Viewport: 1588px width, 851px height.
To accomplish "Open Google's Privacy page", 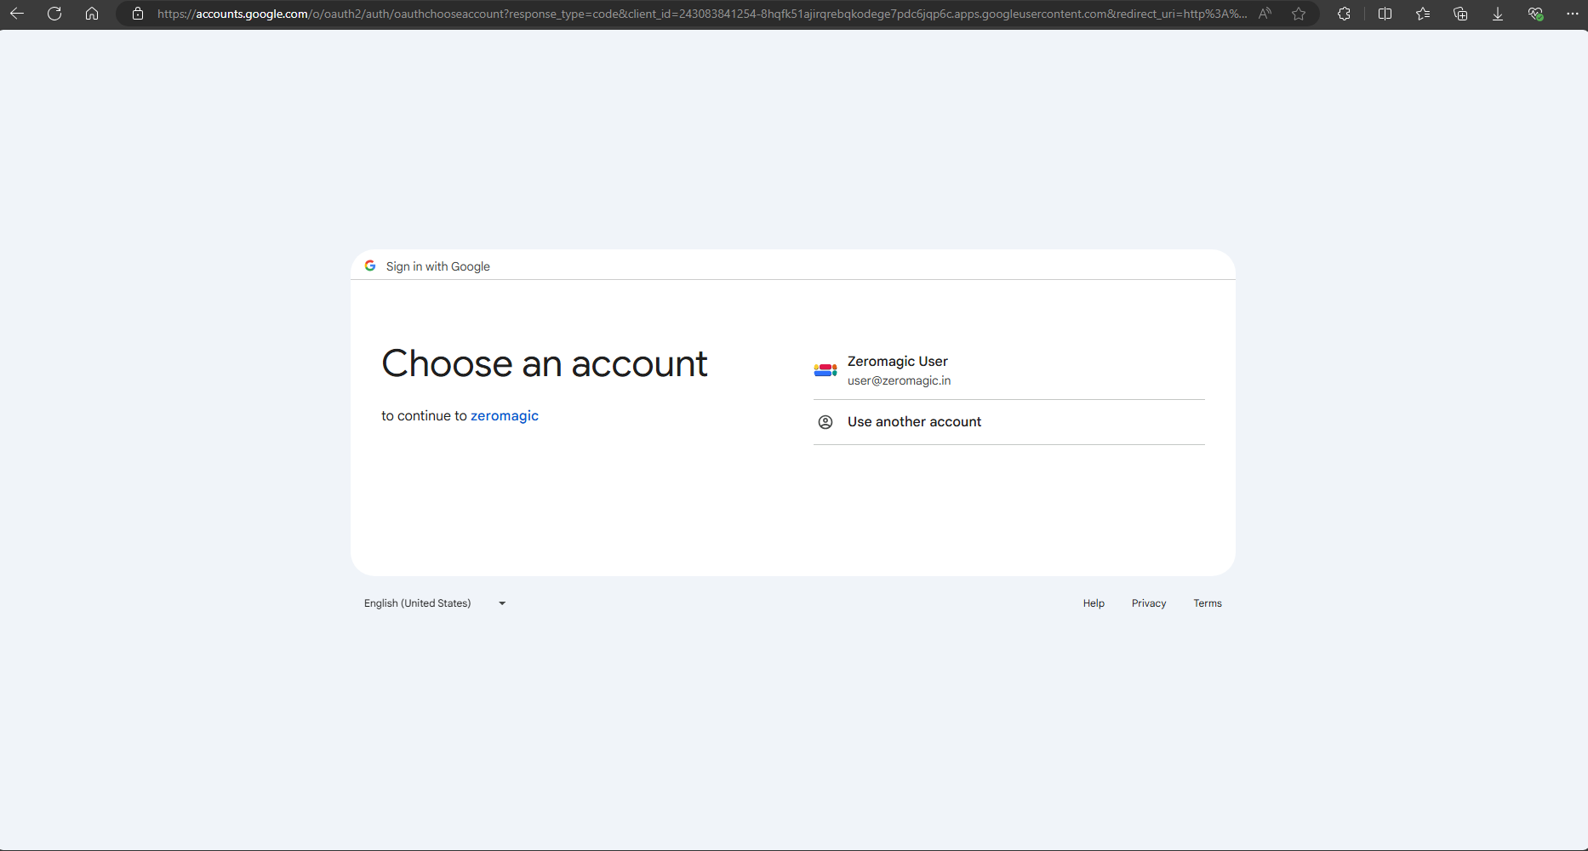I will pyautogui.click(x=1148, y=603).
